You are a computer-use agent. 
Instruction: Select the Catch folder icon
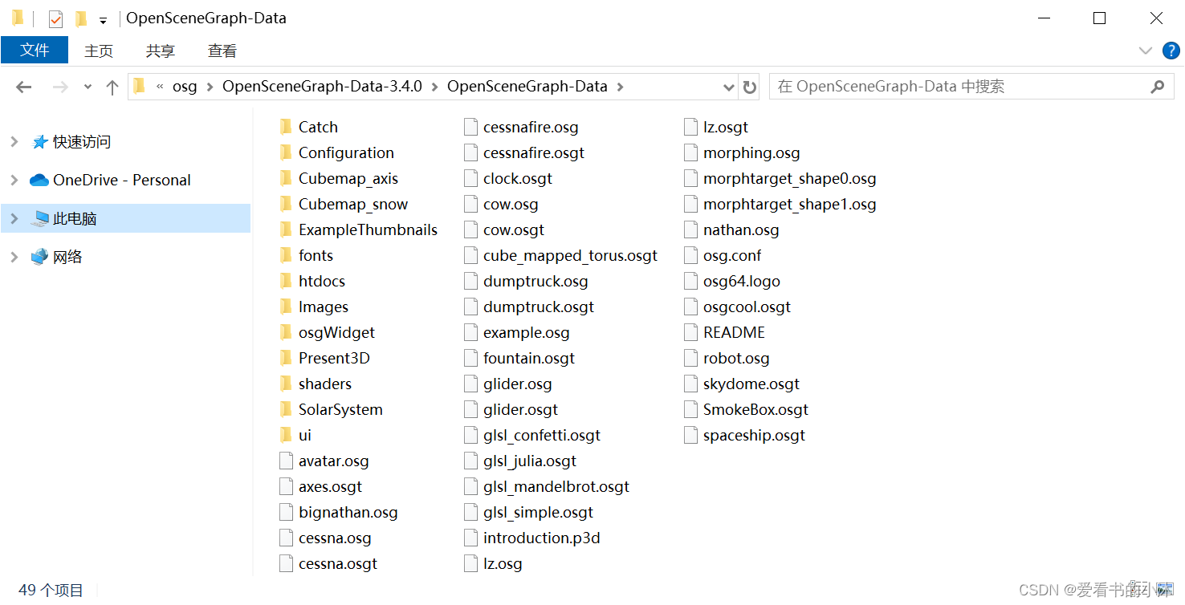[x=286, y=127]
